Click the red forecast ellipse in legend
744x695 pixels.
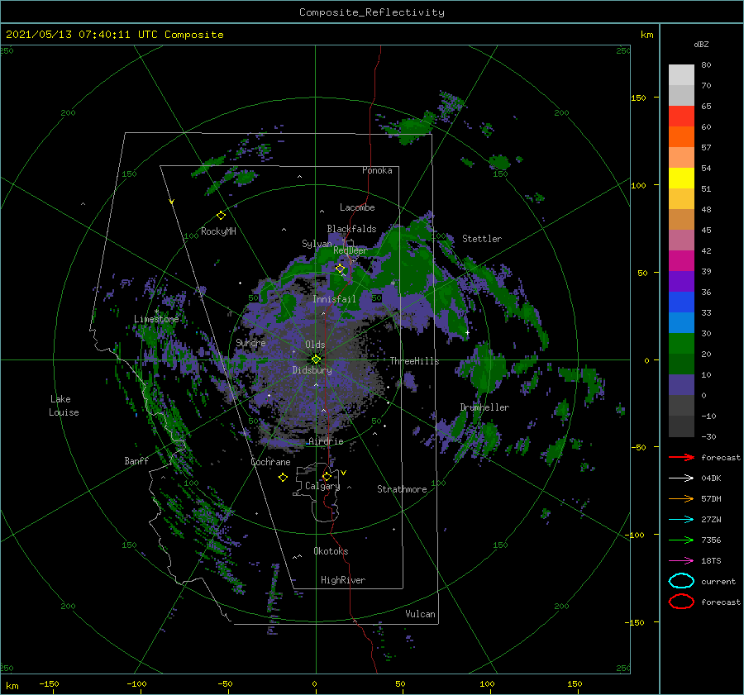click(681, 602)
